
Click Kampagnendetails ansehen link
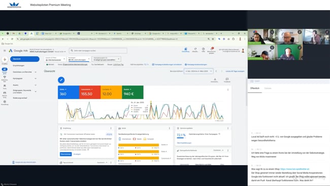167,65
